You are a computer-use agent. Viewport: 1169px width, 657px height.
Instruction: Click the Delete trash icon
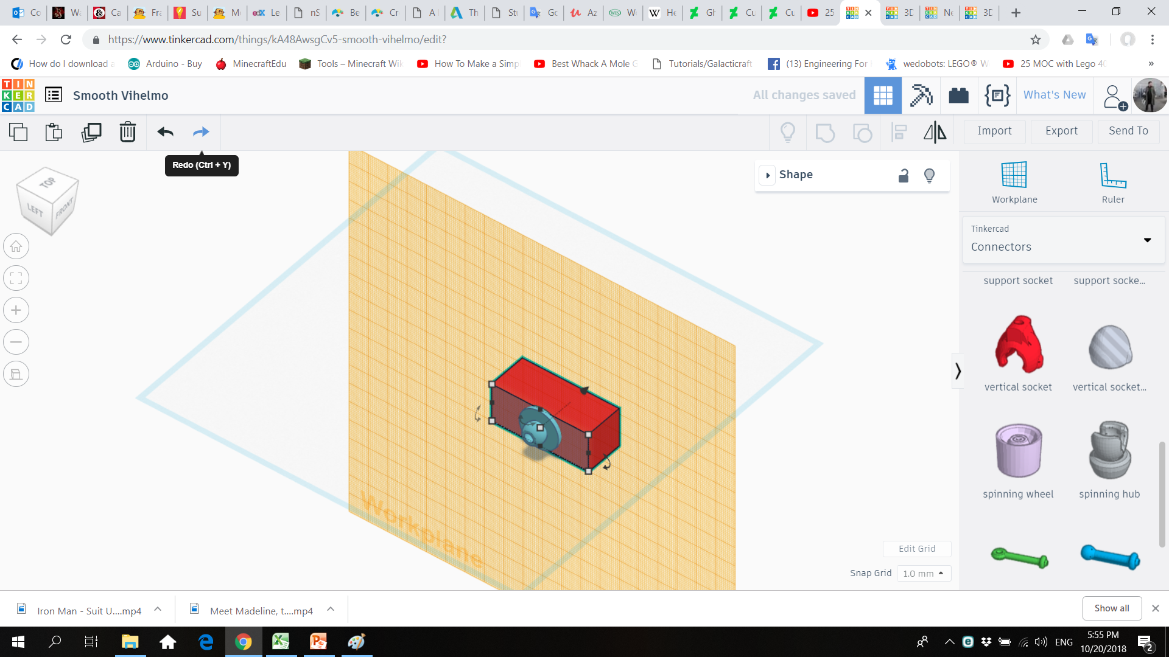coord(127,131)
